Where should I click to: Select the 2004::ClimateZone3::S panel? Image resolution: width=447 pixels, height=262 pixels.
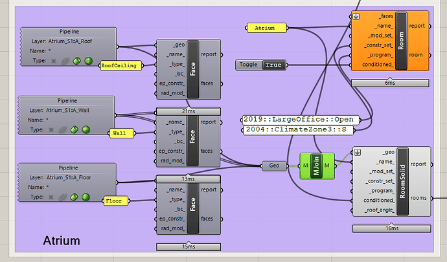(x=297, y=130)
